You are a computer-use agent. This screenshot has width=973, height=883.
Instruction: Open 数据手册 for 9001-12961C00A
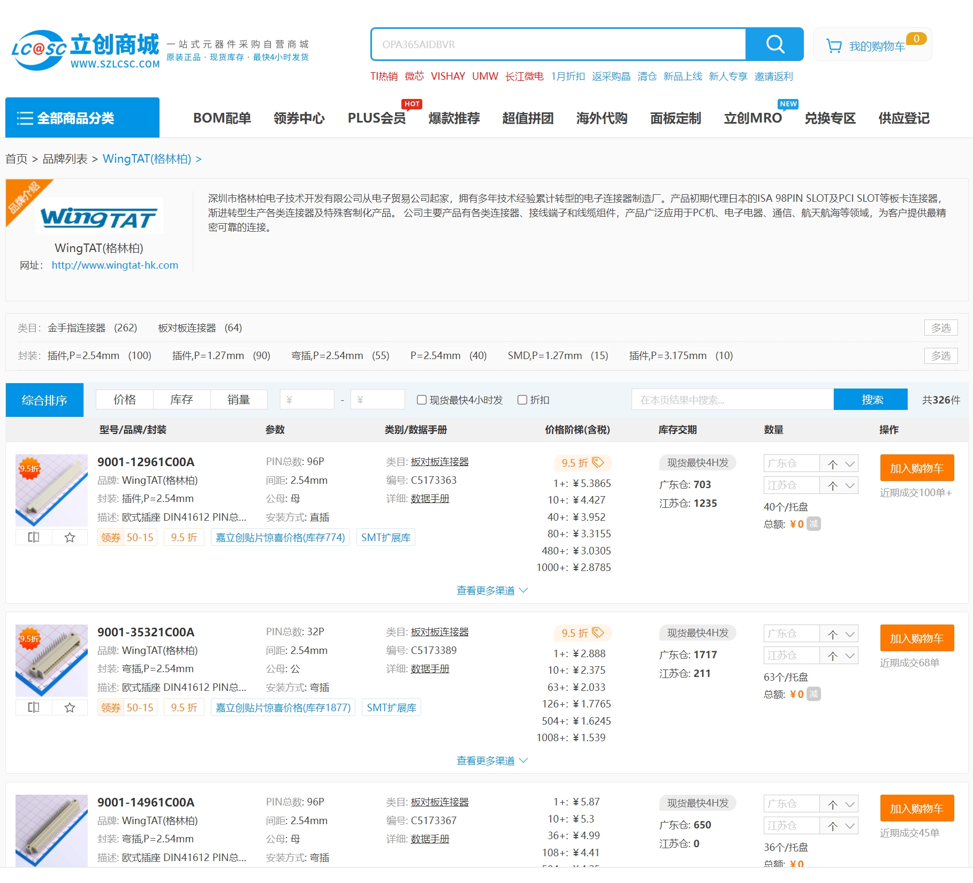pyautogui.click(x=430, y=498)
